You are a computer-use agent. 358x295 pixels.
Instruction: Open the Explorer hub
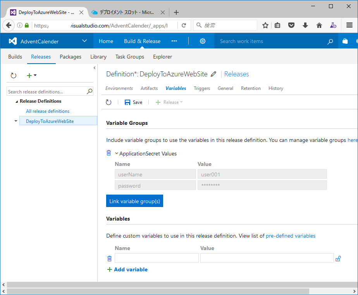[162, 57]
